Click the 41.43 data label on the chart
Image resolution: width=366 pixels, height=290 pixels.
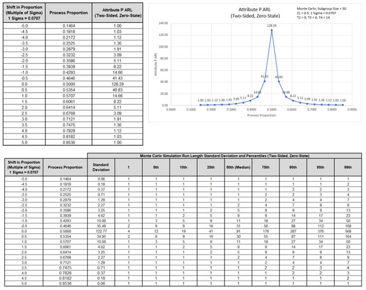pos(264,76)
